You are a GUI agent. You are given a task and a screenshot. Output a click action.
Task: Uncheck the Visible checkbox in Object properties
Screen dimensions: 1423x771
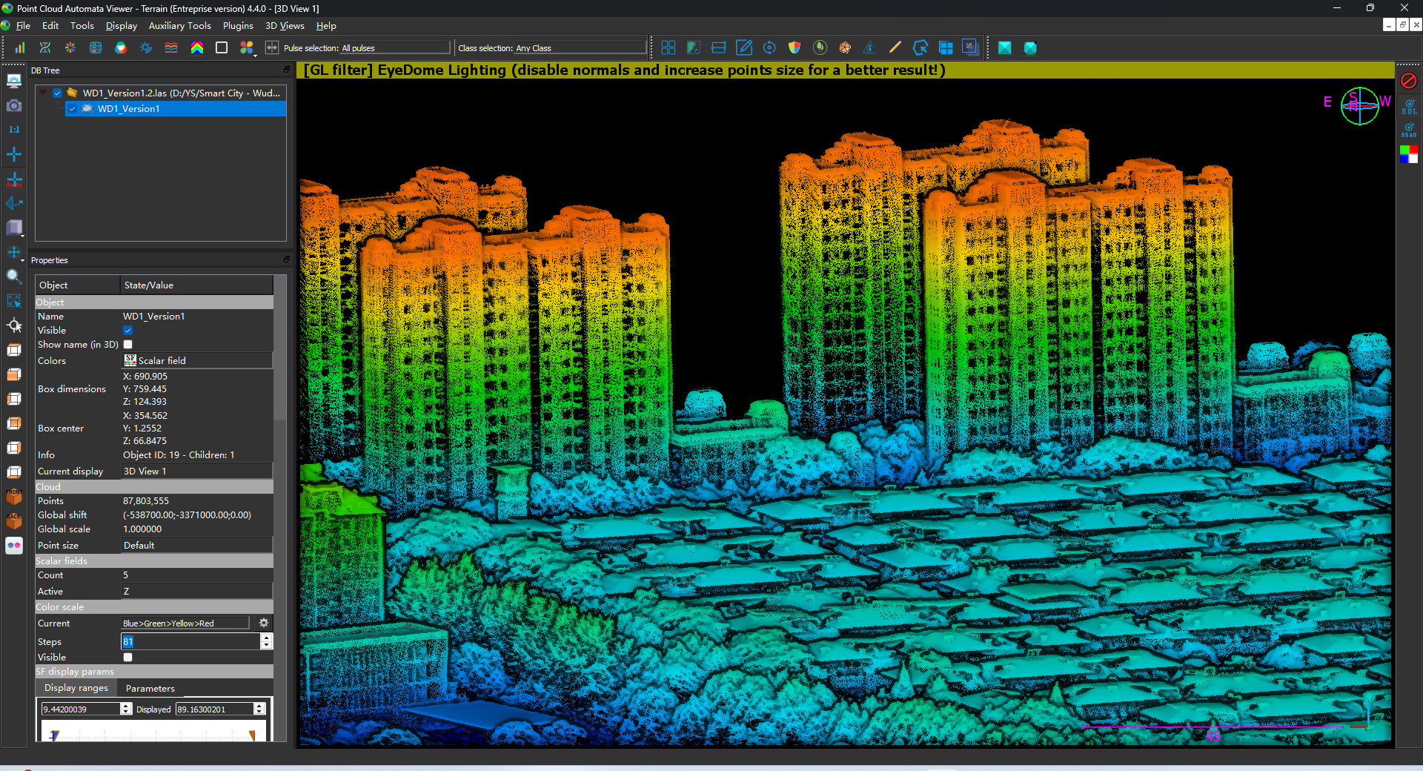128,331
